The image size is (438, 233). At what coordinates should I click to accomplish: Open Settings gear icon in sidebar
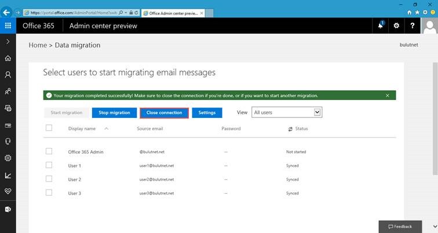[x=8, y=158]
